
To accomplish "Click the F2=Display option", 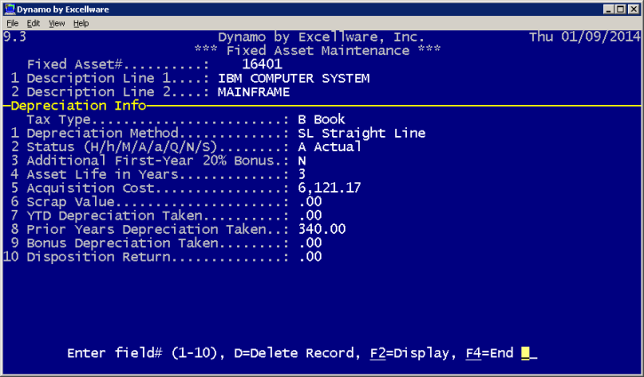I will 409,353.
